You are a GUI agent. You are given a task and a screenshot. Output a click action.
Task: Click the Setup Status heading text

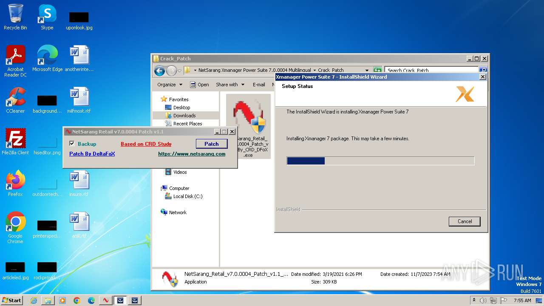pyautogui.click(x=297, y=86)
